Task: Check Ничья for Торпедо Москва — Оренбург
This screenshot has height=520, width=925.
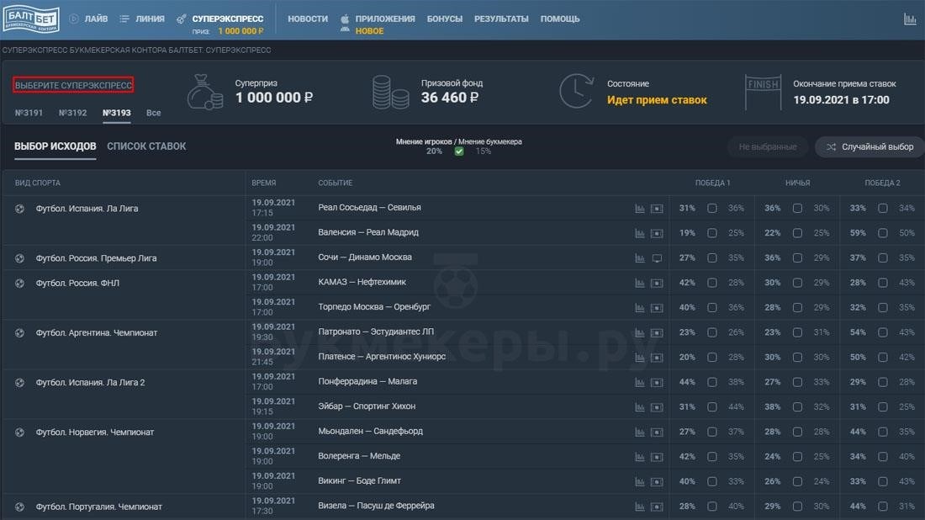Action: 797,307
